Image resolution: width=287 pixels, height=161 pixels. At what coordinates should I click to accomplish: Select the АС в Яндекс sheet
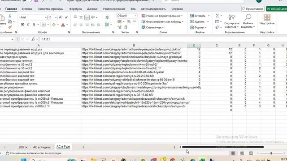pyautogui.click(x=42, y=147)
